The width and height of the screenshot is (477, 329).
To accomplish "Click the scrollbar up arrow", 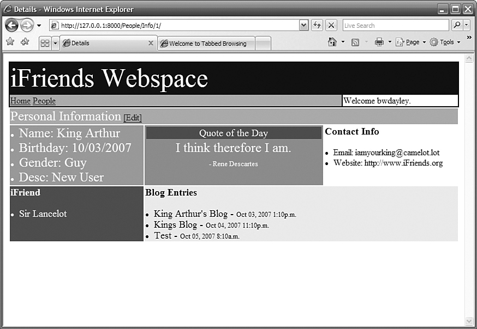I will [x=469, y=58].
